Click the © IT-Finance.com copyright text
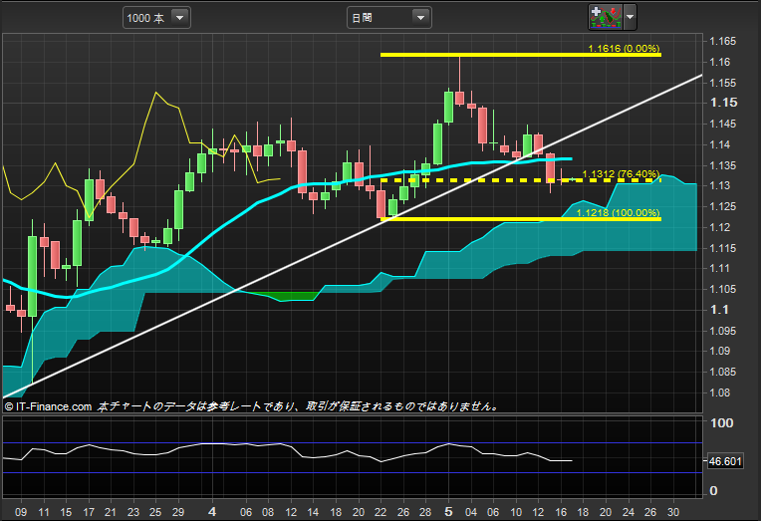Image resolution: width=761 pixels, height=521 pixels. [x=48, y=406]
